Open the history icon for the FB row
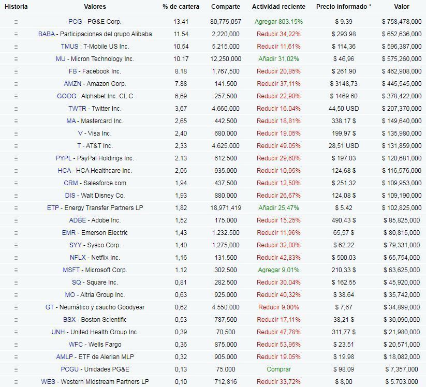 pos(16,72)
